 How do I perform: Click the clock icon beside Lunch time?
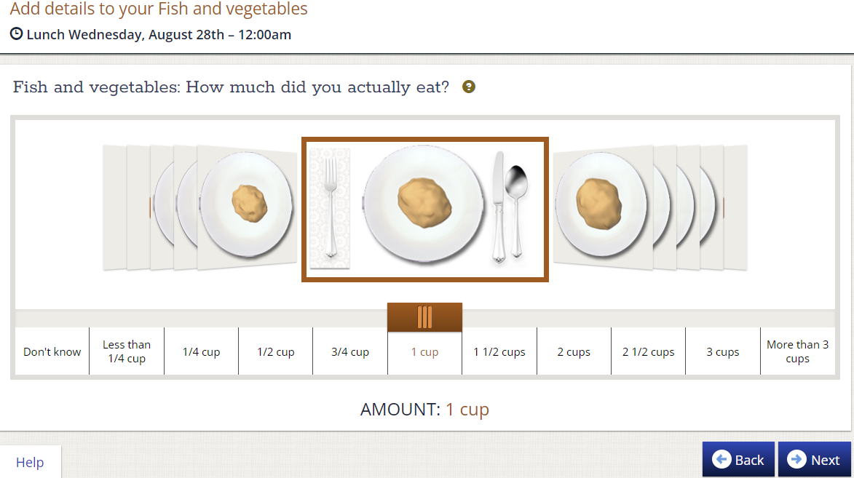pyautogui.click(x=16, y=33)
